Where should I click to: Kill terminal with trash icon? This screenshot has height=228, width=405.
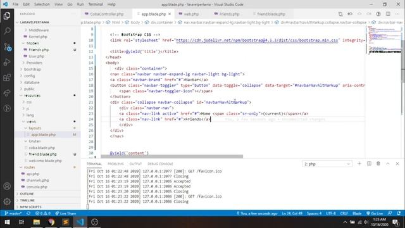pyautogui.click(x=378, y=163)
